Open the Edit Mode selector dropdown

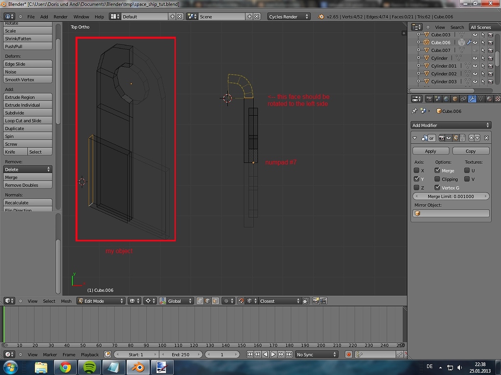(101, 301)
